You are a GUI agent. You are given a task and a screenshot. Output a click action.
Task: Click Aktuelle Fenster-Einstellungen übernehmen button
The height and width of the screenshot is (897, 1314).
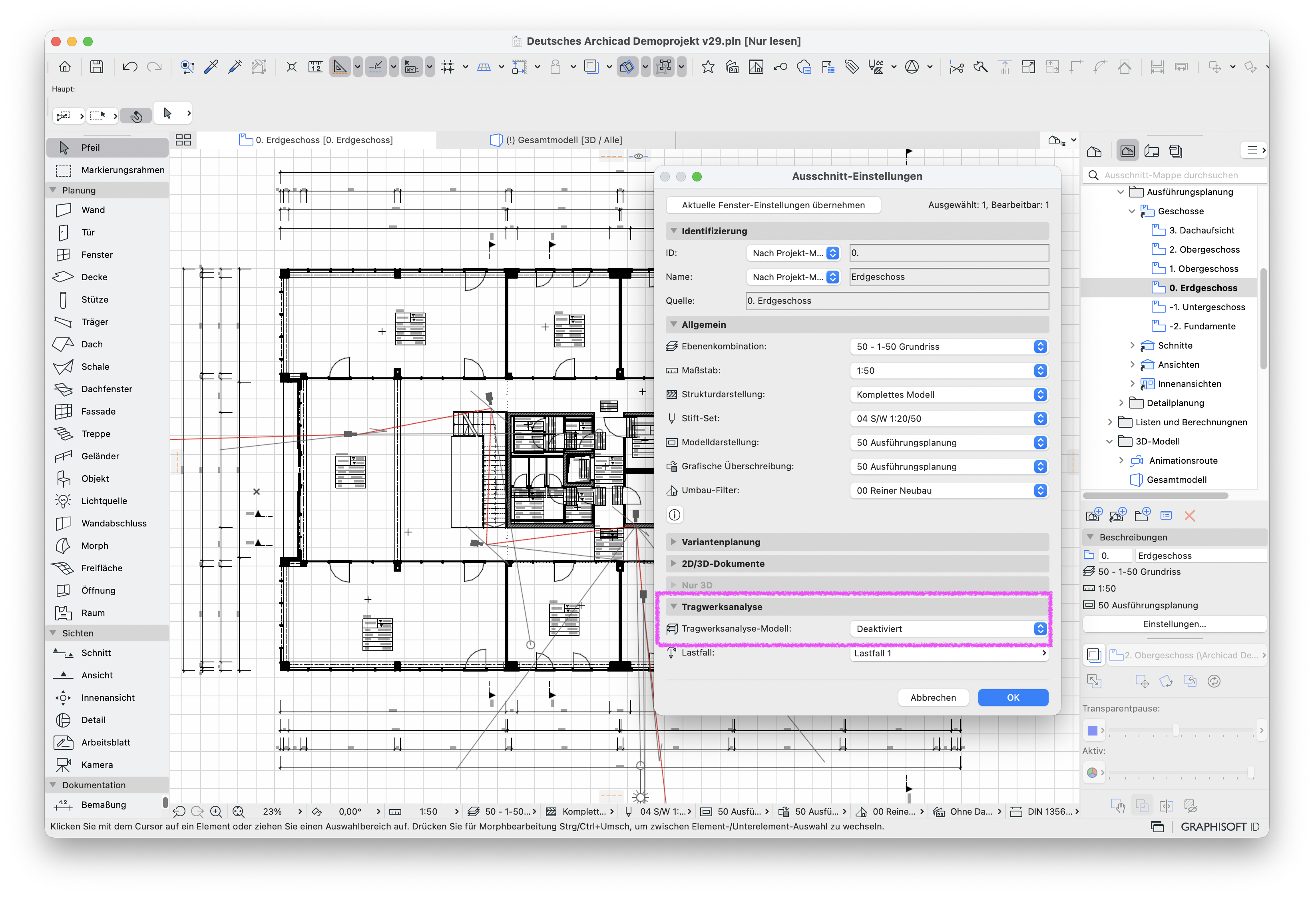coord(773,205)
